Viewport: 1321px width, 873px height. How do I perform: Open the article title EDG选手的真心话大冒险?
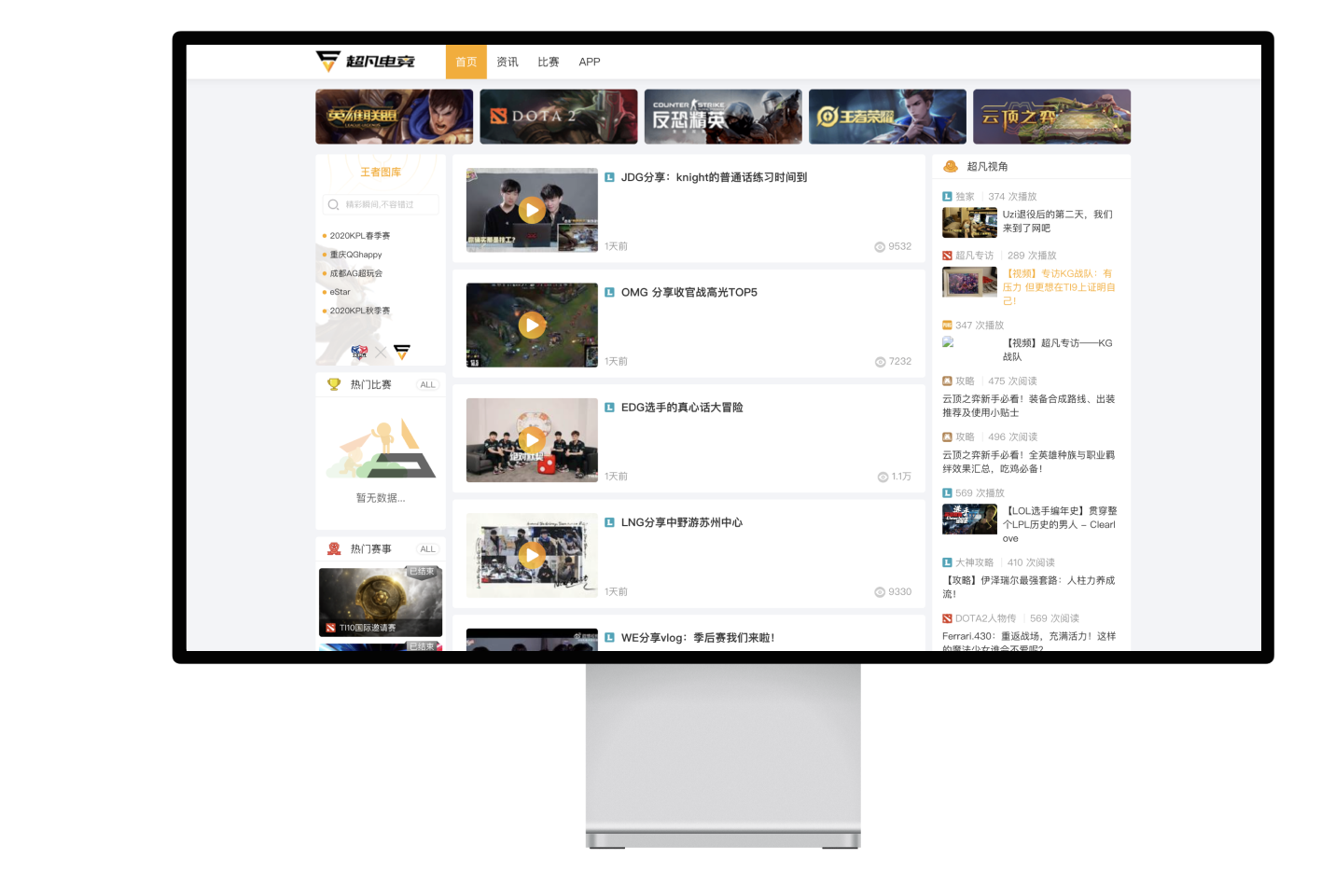coord(682,408)
